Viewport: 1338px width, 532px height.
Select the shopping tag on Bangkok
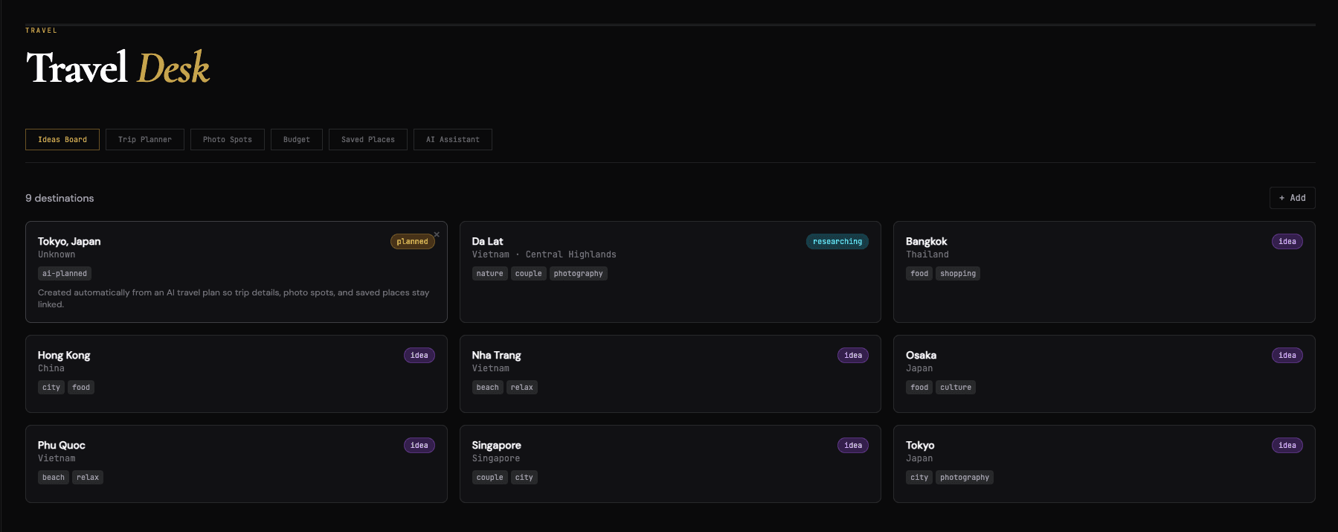958,273
